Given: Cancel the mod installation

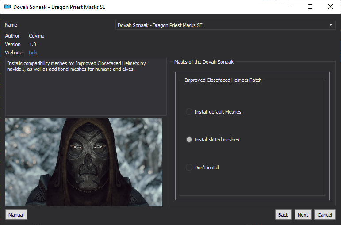Looking at the screenshot, I should pyautogui.click(x=325, y=215).
